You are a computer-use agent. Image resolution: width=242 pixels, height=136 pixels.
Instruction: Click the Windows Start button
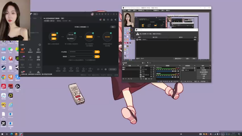coord(2,134)
